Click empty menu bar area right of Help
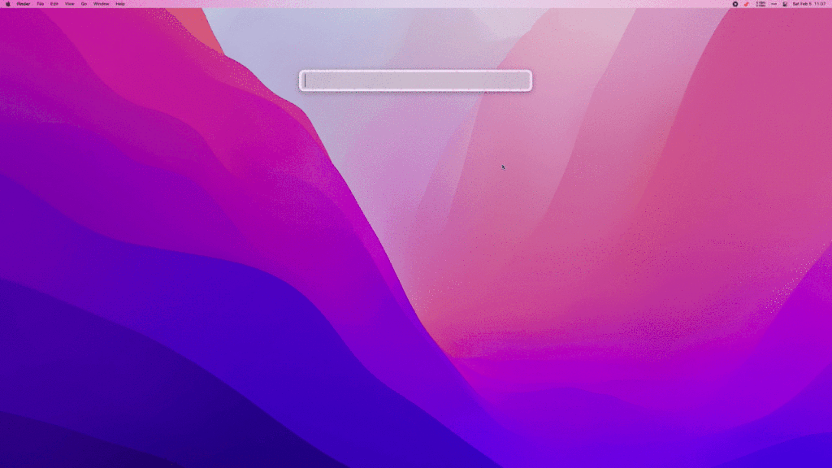 (406, 4)
